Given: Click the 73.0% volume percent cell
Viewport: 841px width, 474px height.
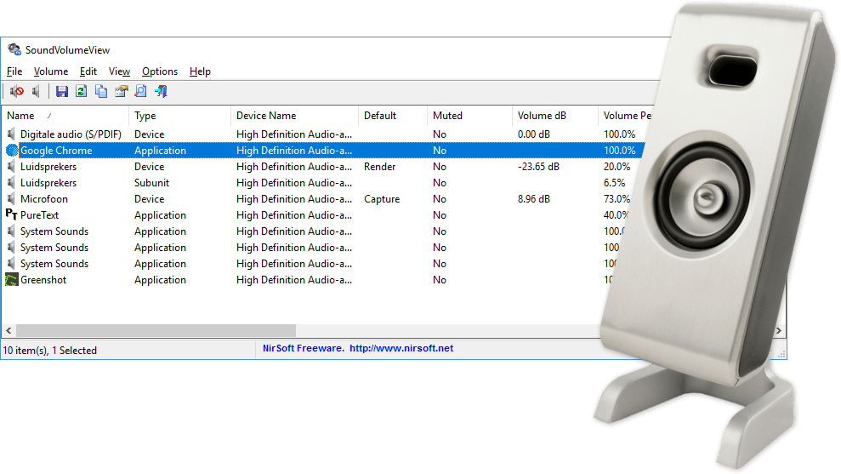Looking at the screenshot, I should (617, 198).
